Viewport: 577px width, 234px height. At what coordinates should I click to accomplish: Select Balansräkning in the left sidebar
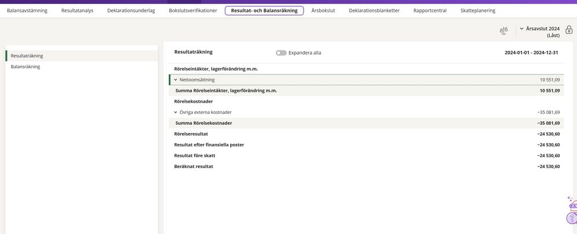tap(25, 66)
